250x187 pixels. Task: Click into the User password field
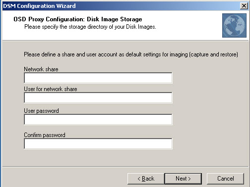click(x=98, y=119)
